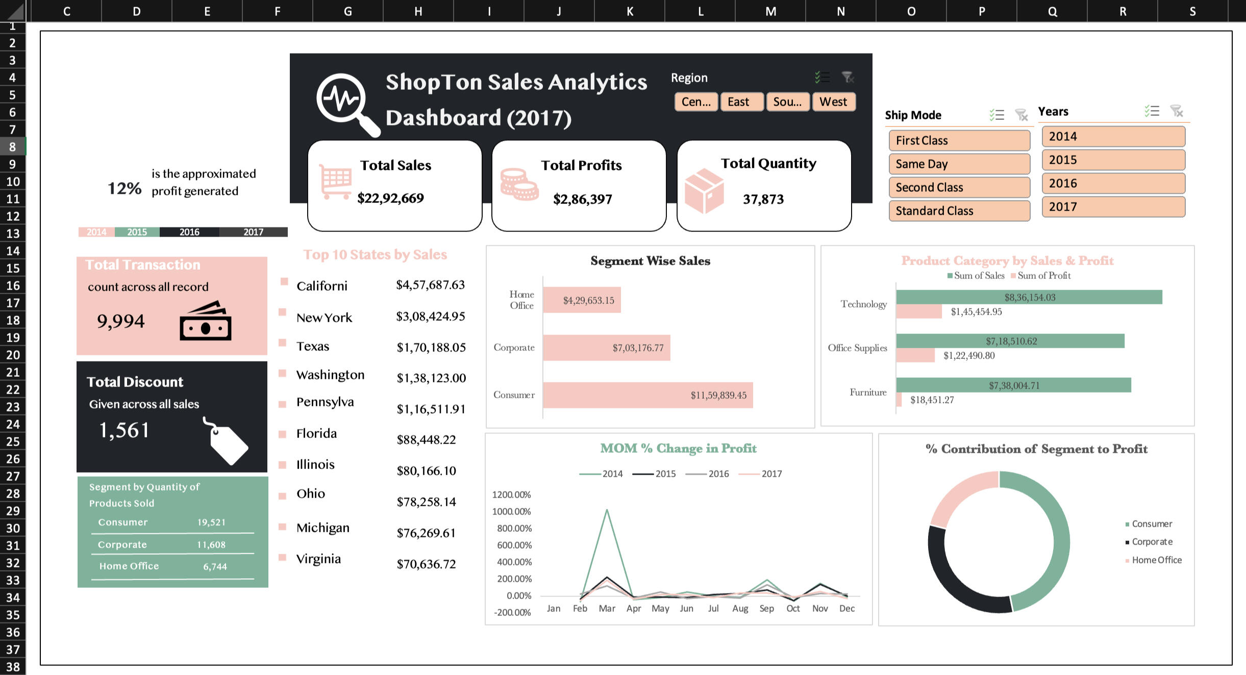Select year 2014 in Years slicer
This screenshot has width=1246, height=675.
(1113, 137)
